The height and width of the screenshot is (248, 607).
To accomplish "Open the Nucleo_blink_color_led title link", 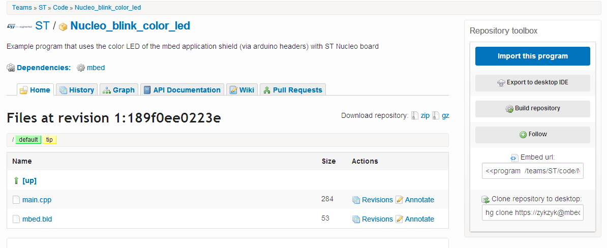I will (130, 26).
